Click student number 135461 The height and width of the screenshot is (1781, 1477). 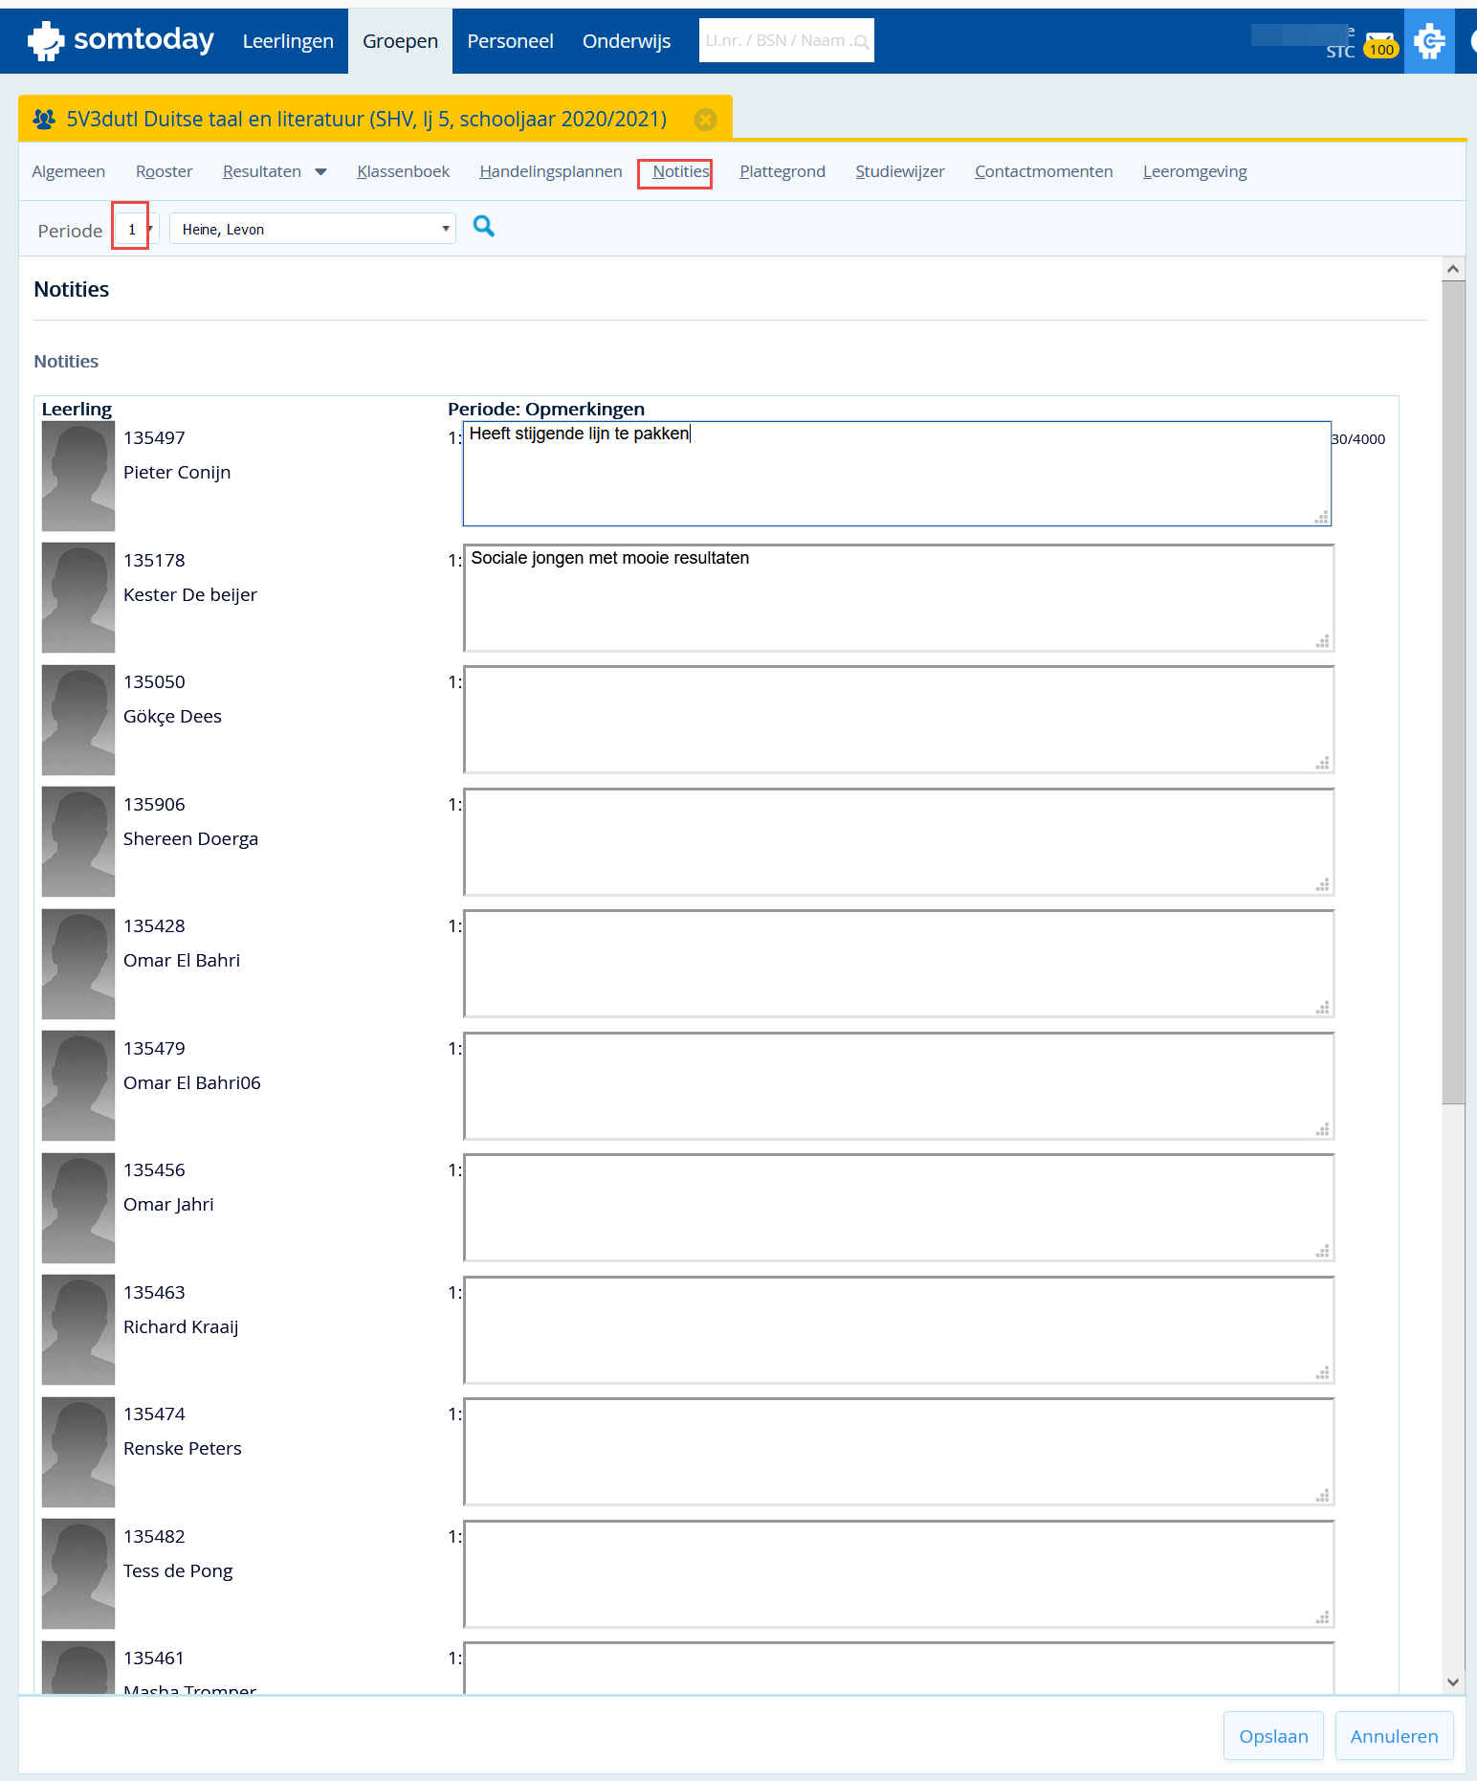click(154, 1659)
